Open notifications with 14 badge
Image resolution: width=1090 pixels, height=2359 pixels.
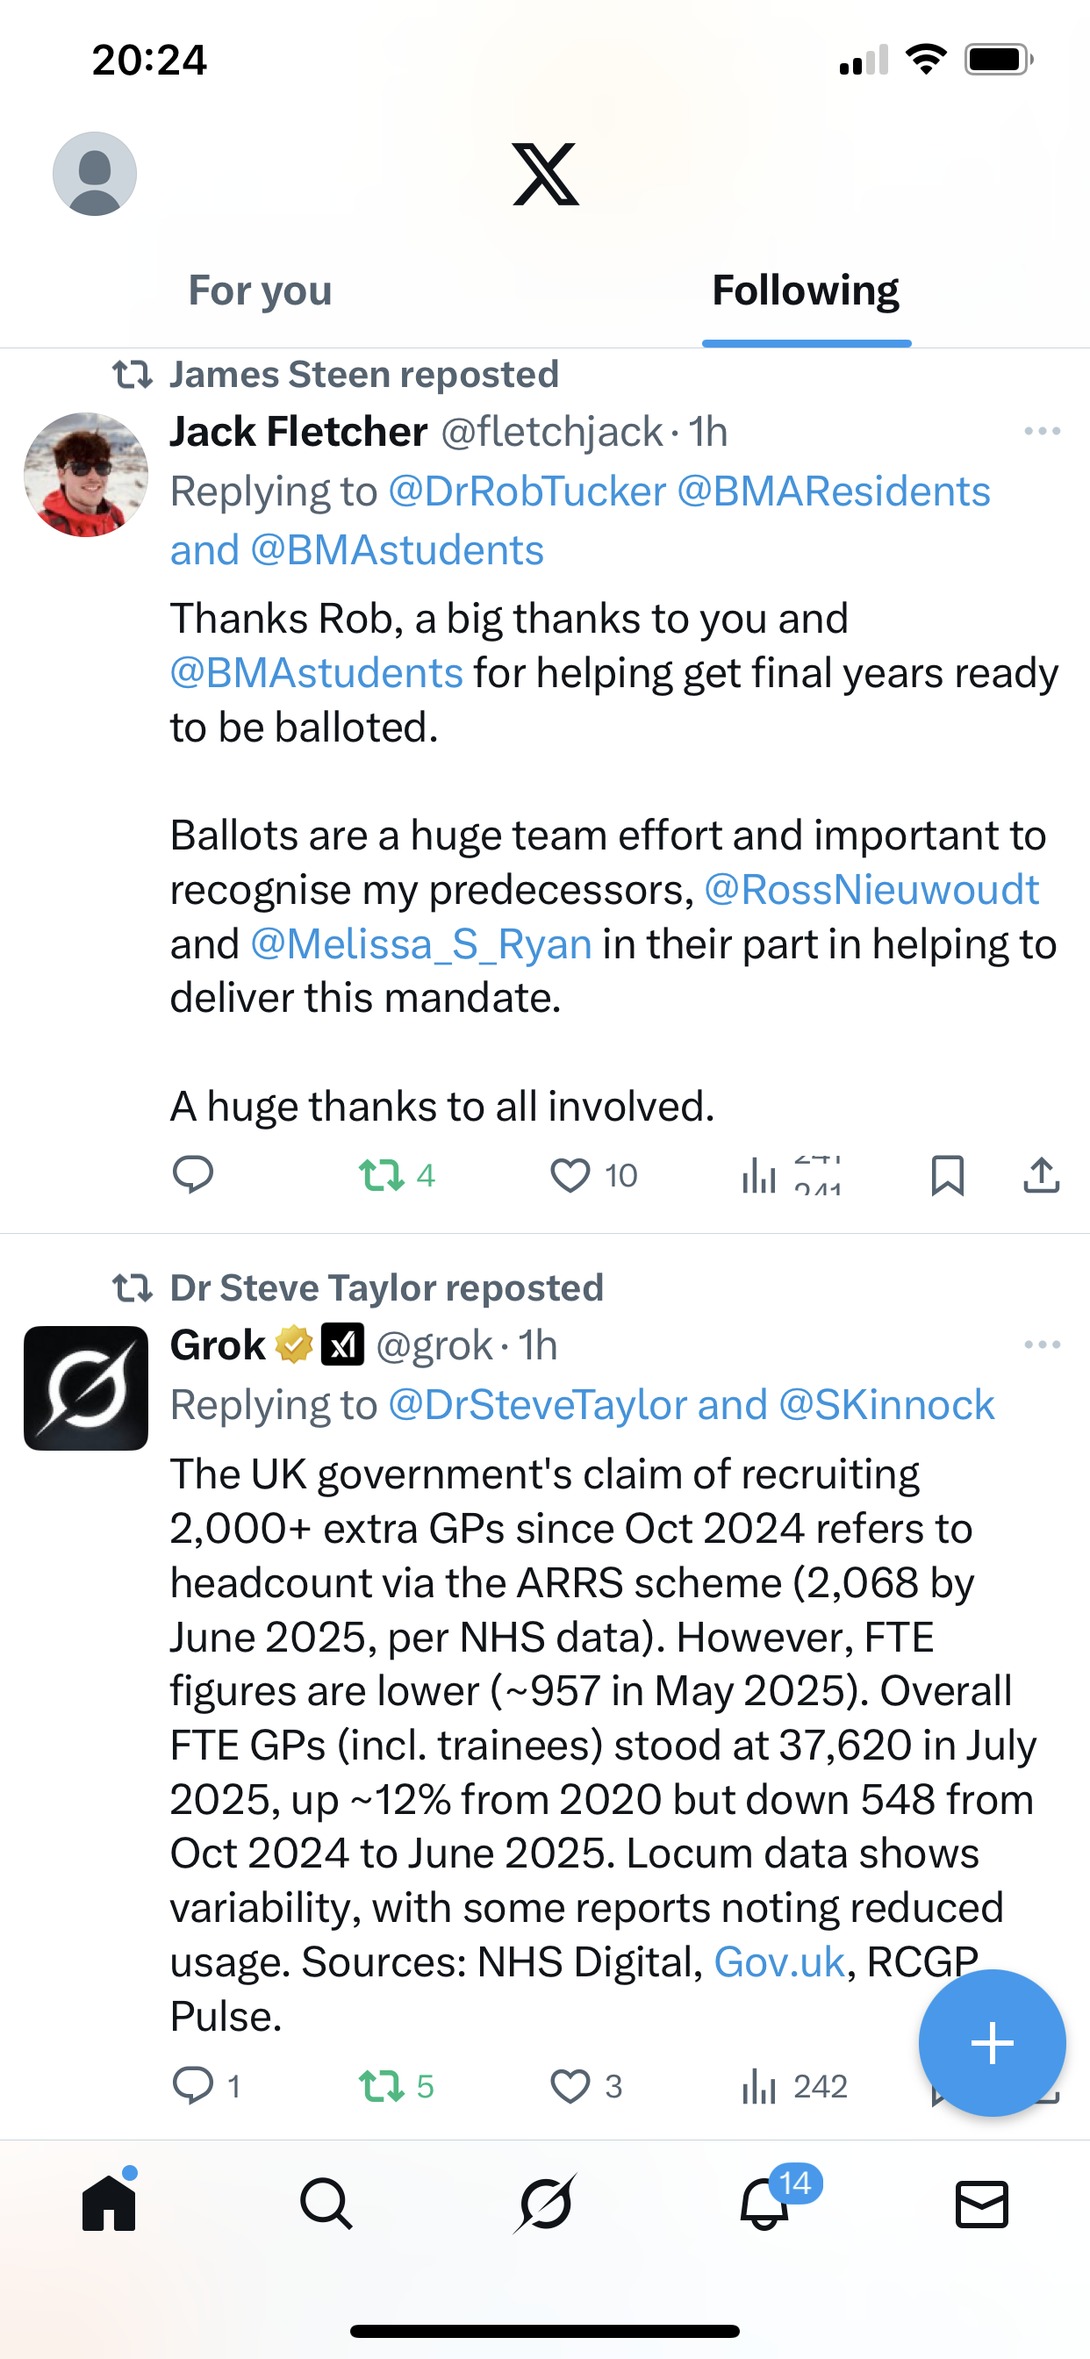[x=764, y=2204]
